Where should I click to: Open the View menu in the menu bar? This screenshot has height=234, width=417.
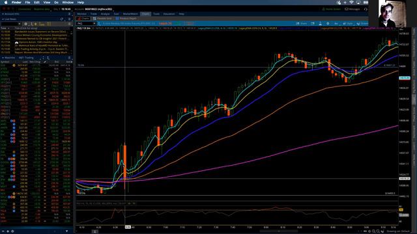[47, 3]
